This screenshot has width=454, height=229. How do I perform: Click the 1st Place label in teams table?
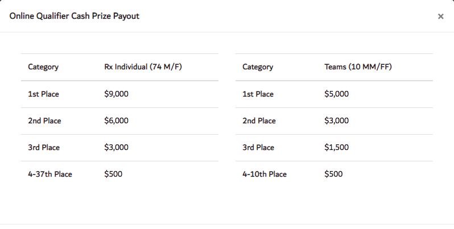pyautogui.click(x=258, y=94)
